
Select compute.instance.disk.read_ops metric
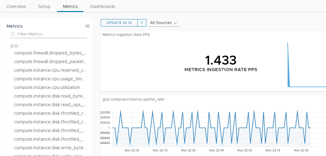pyautogui.click(x=50, y=105)
